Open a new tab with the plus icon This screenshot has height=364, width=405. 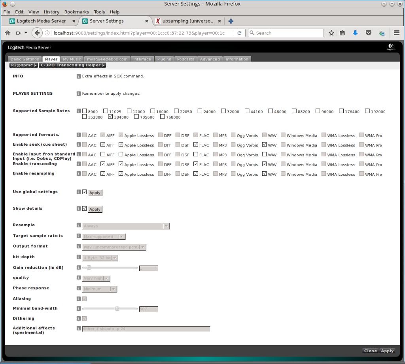tap(231, 21)
